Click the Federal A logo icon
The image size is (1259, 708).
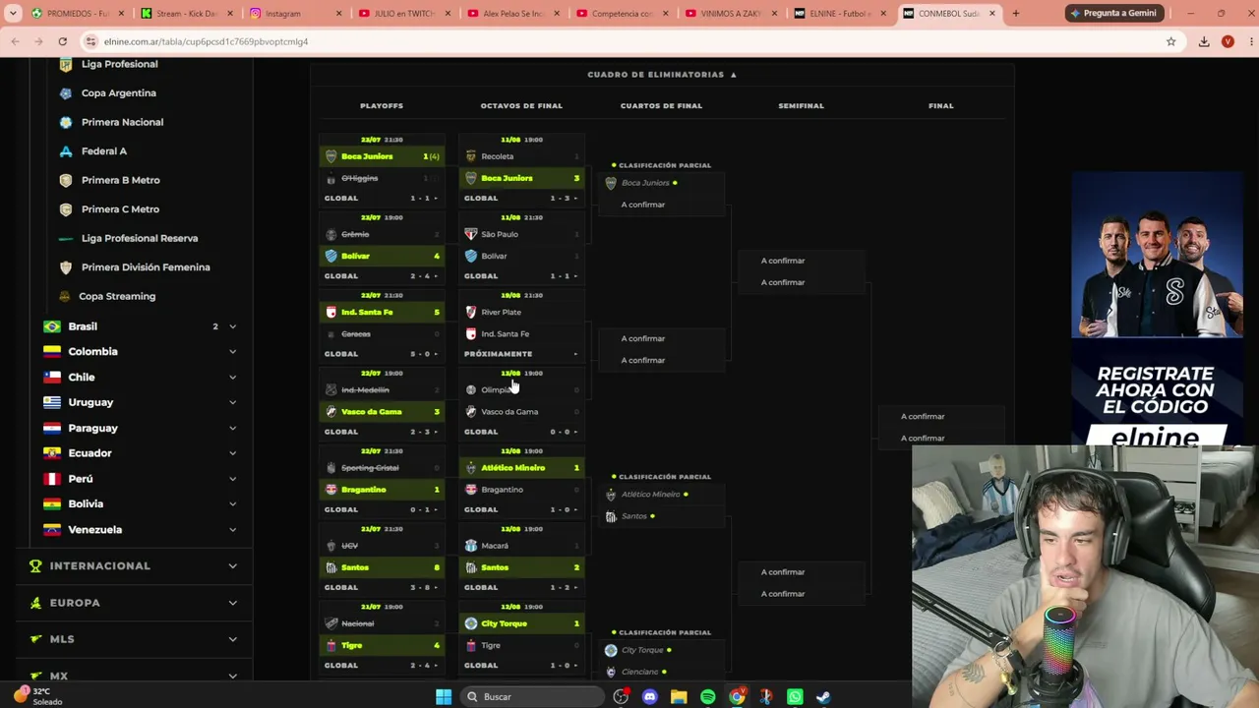tap(66, 151)
